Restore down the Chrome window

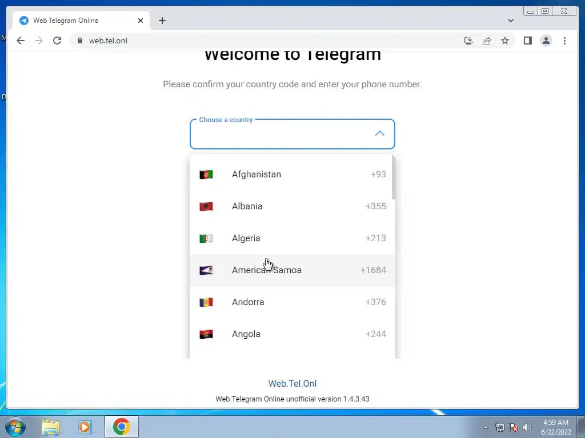544,11
